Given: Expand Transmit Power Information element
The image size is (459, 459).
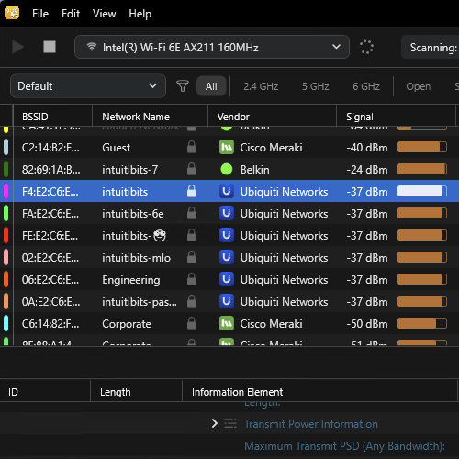Looking at the screenshot, I should pos(215,423).
